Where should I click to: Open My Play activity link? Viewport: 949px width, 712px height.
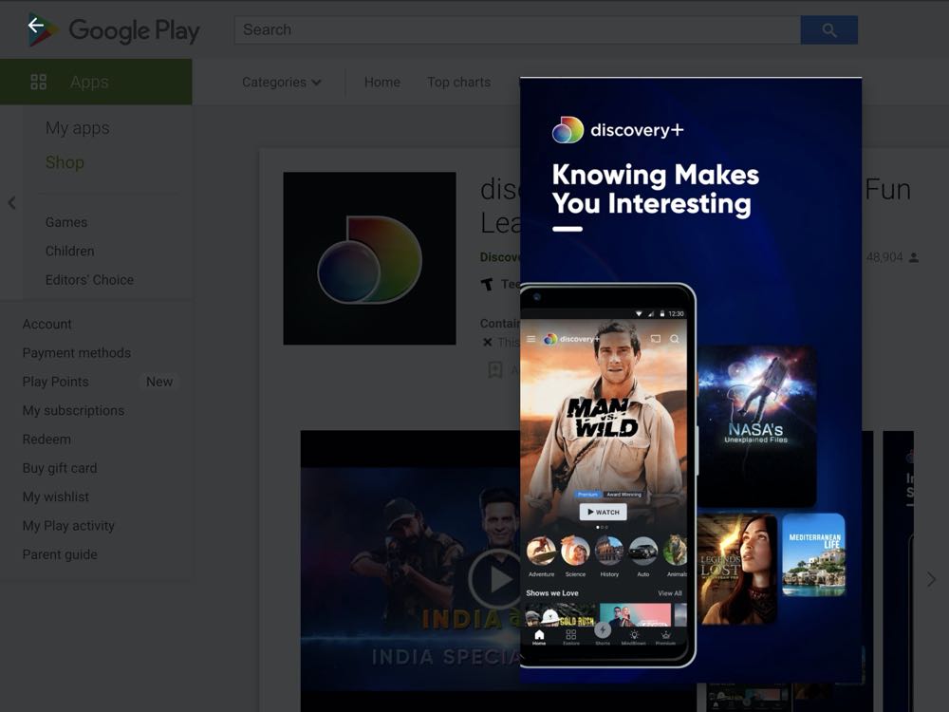point(68,526)
